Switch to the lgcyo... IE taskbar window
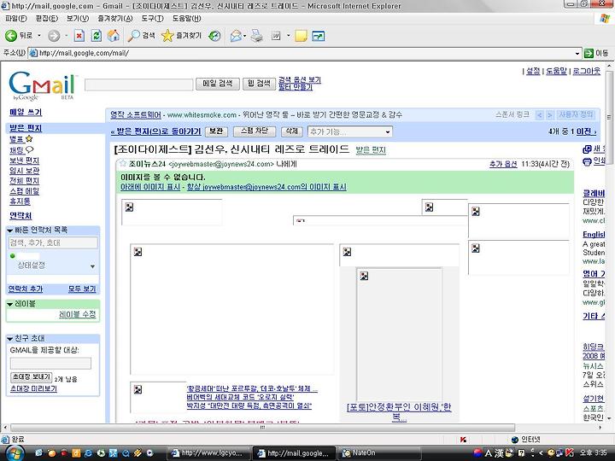615x461 pixels. [208, 452]
